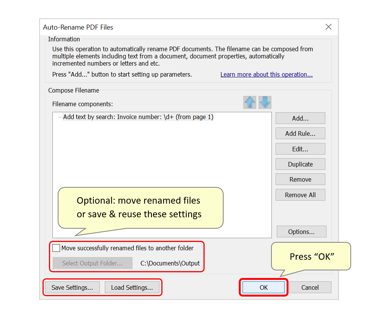Load Settings from a file
This screenshot has height=314, width=380.
[132, 287]
